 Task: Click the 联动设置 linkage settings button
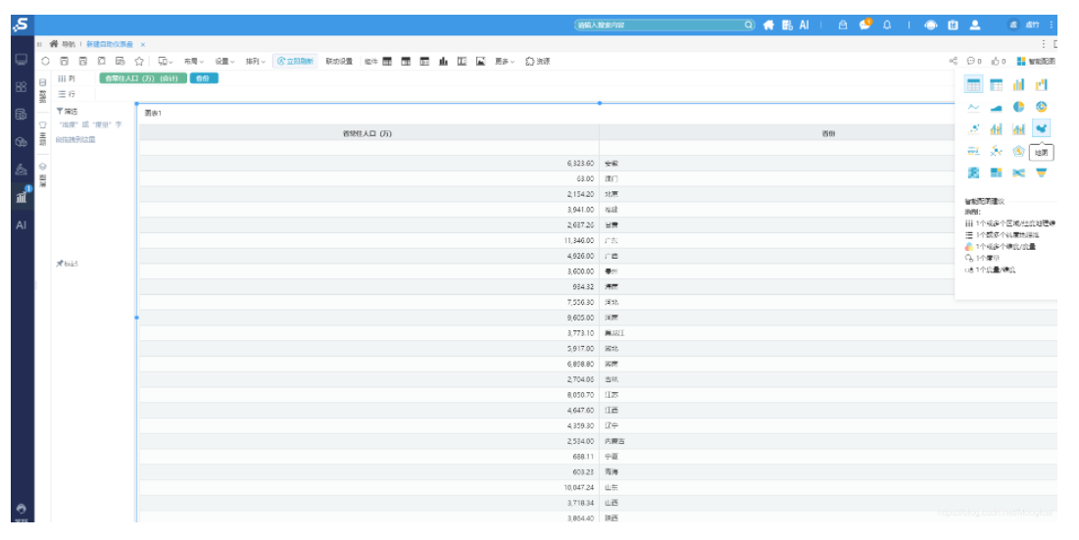click(339, 61)
